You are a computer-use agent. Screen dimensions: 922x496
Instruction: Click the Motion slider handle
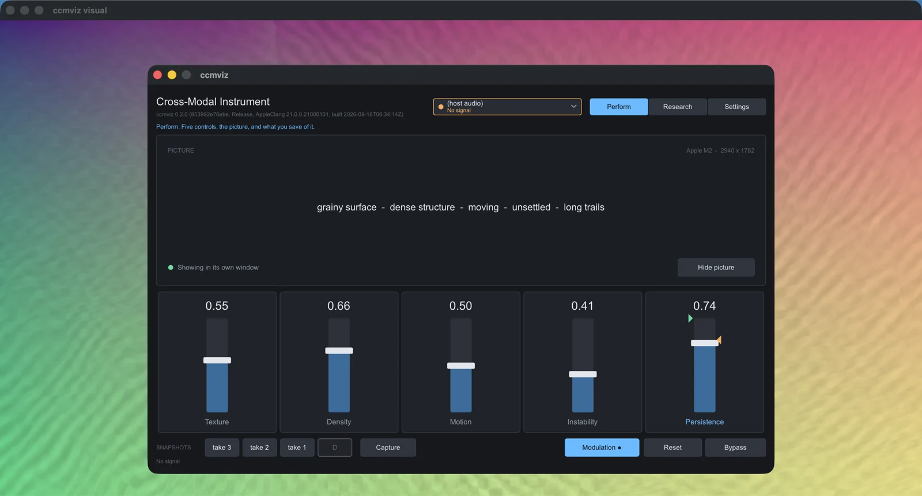461,366
